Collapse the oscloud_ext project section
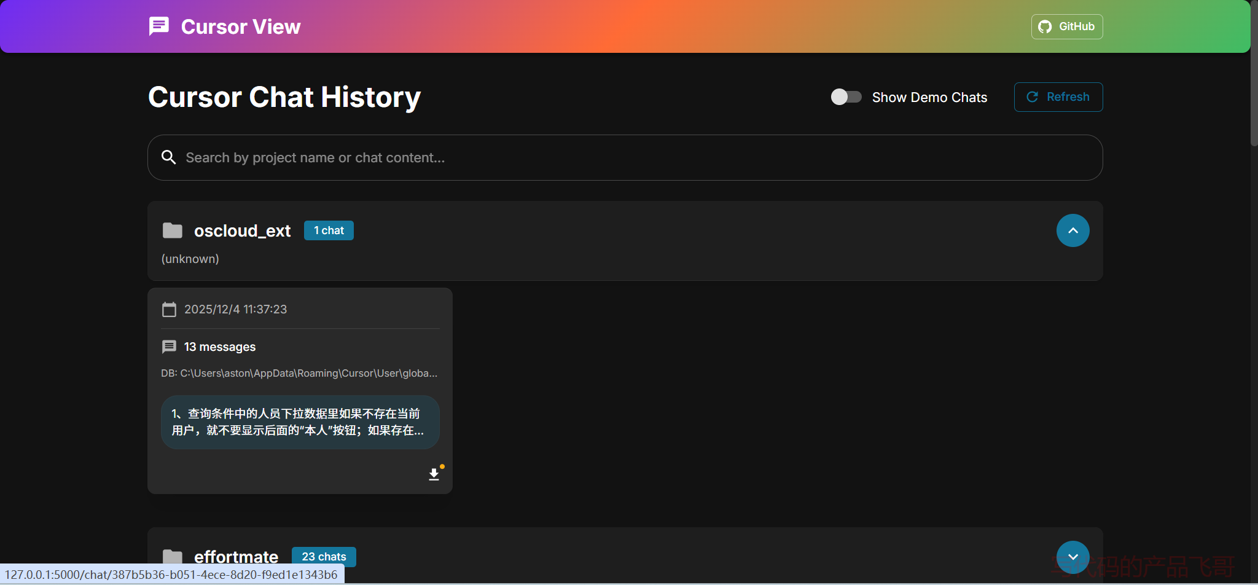1258x585 pixels. (1072, 230)
